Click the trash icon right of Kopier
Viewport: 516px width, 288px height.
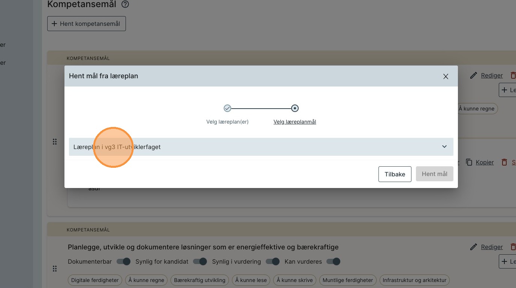(x=504, y=162)
